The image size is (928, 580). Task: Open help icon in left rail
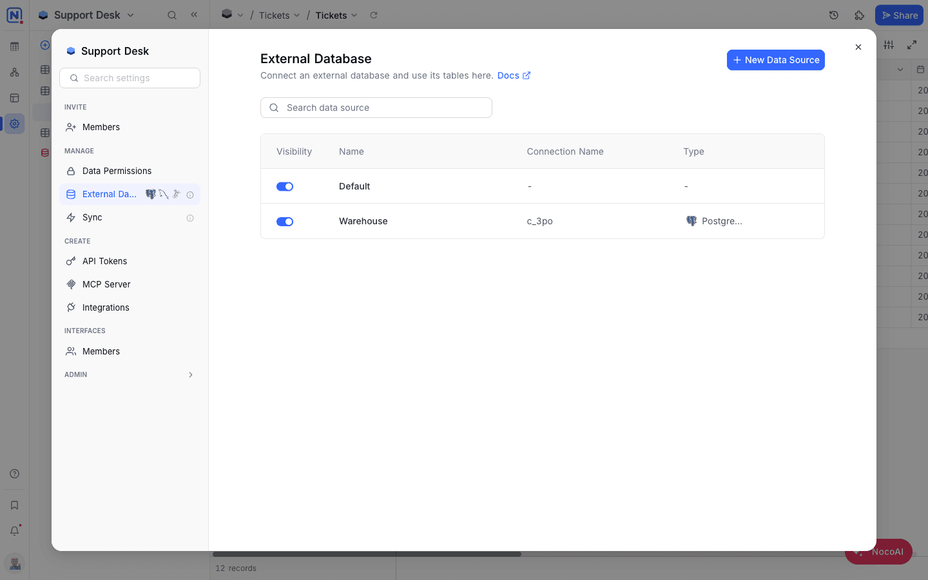(x=15, y=474)
